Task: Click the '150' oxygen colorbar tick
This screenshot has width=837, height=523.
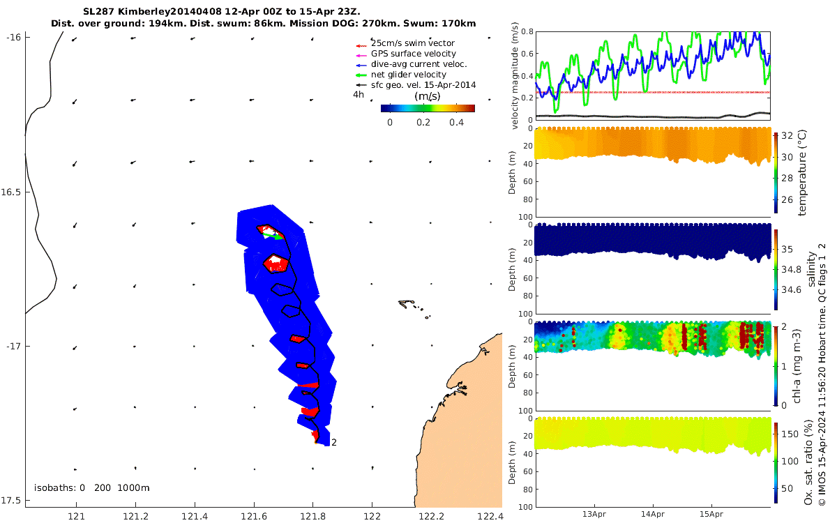Action: click(790, 434)
